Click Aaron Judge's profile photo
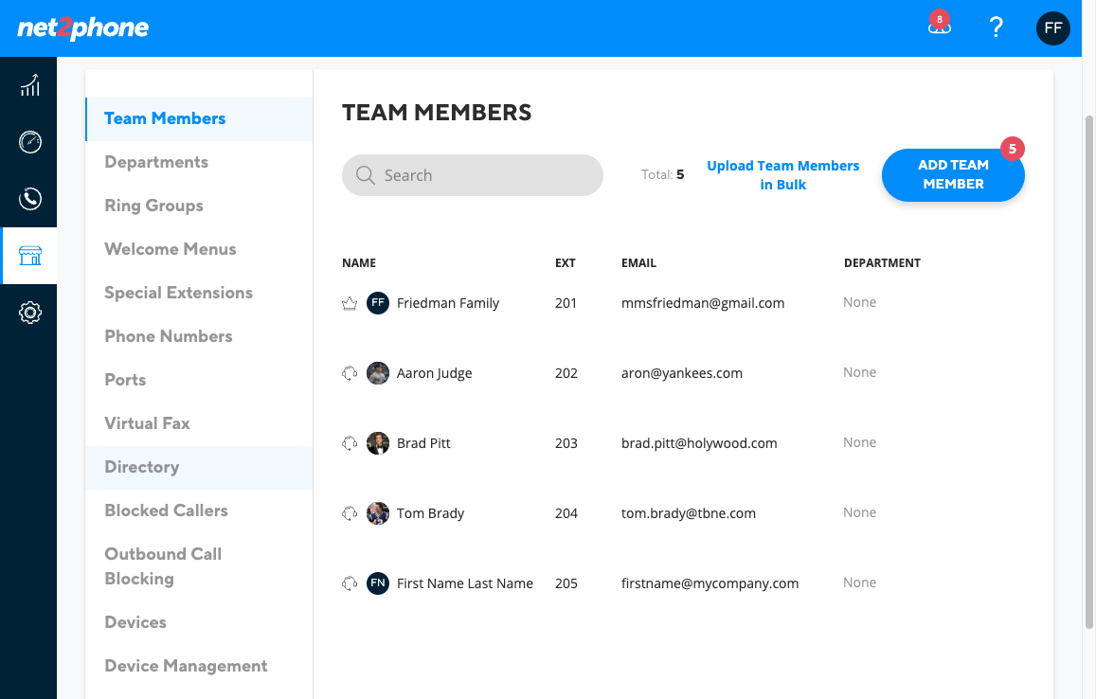This screenshot has height=699, width=1096. [378, 373]
